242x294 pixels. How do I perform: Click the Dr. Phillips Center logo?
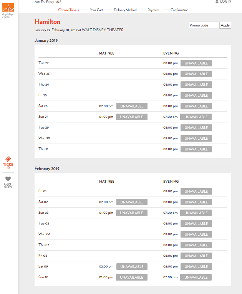8,10
